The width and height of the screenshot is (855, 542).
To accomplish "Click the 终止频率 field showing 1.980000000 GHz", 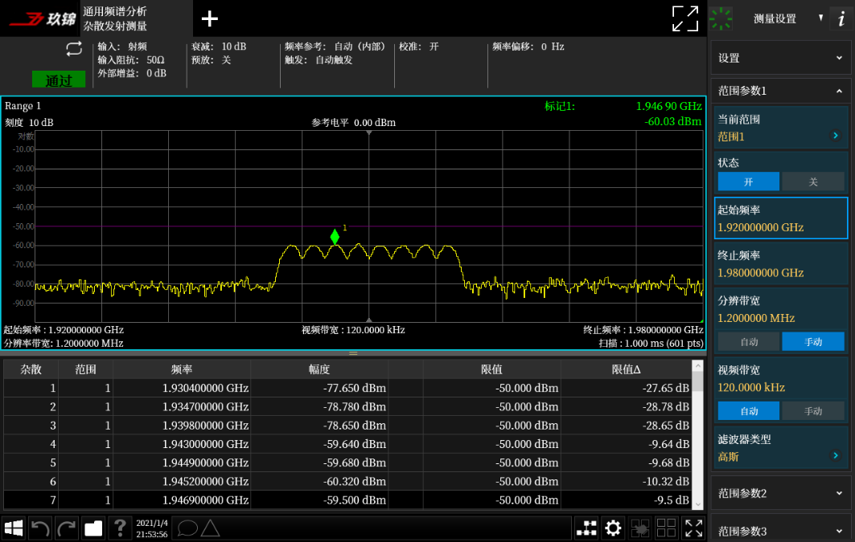I will 781,264.
